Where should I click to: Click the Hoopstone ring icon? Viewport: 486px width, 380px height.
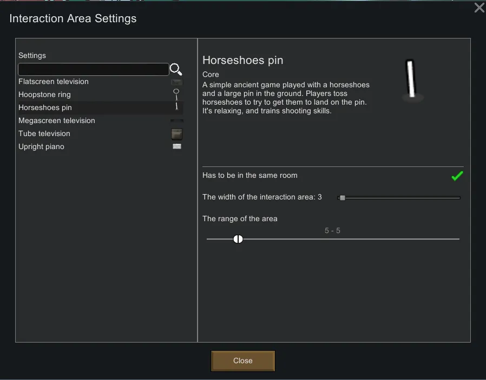pyautogui.click(x=176, y=94)
